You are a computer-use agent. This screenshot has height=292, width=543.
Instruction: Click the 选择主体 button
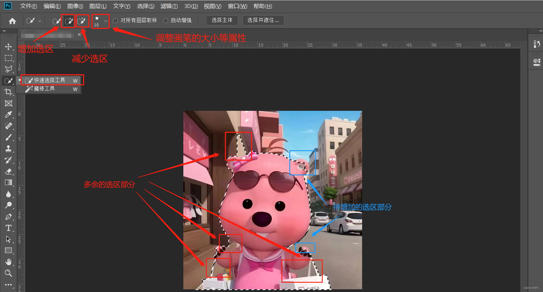click(222, 20)
